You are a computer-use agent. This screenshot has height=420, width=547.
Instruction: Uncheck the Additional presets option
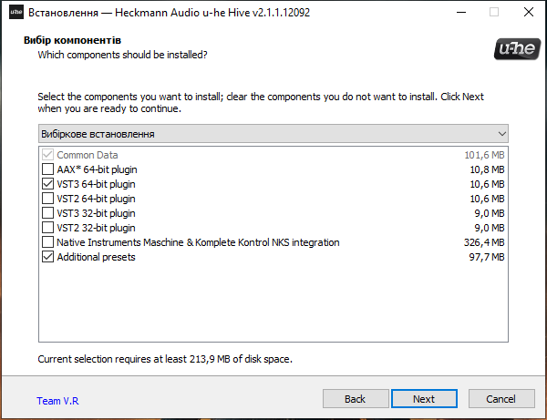(x=47, y=257)
